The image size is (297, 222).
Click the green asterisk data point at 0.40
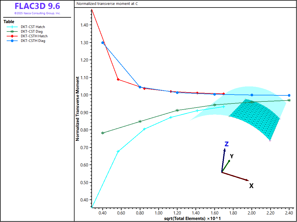coord(103,133)
